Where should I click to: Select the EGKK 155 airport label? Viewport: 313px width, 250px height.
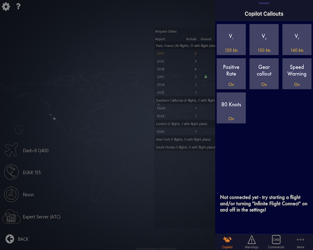tap(32, 173)
